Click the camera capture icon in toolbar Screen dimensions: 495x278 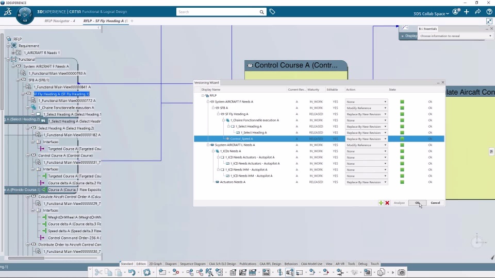(x=401, y=272)
